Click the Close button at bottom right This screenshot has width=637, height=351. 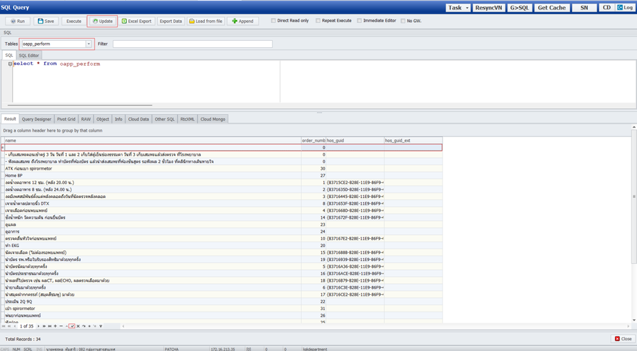(x=622, y=339)
